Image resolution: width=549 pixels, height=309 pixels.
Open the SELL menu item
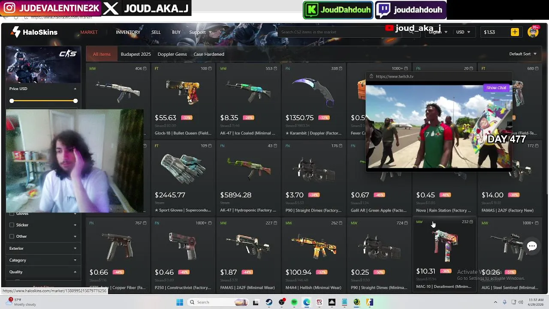coord(156,32)
